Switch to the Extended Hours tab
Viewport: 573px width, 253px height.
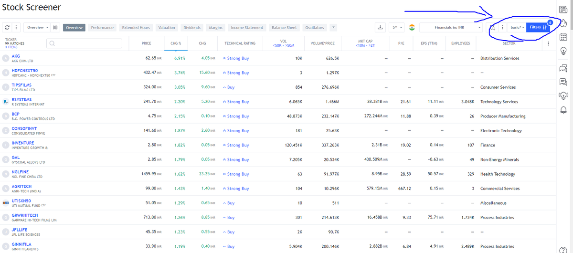point(136,28)
